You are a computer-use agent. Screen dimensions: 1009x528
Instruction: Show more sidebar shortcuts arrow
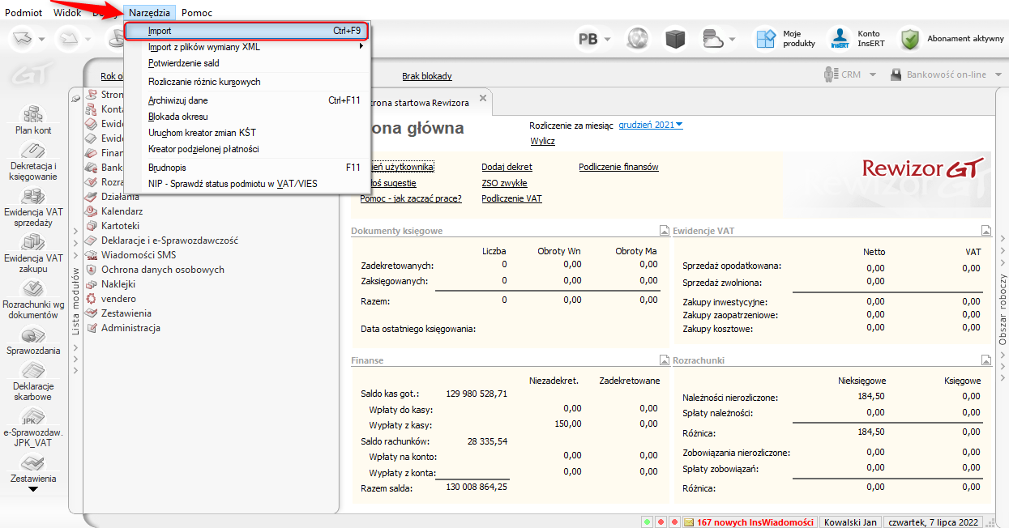[x=33, y=489]
